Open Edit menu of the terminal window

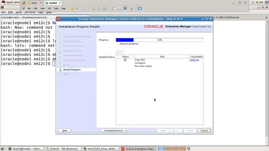(11, 12)
